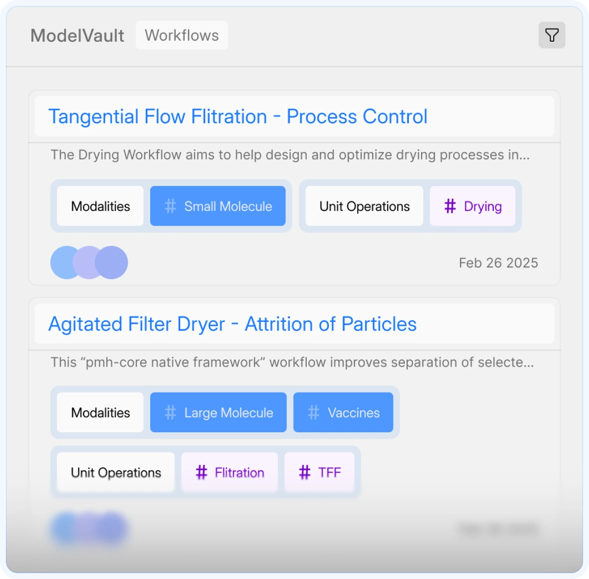Click the Feb 26 2025 date
The image size is (589, 579).
tap(498, 263)
